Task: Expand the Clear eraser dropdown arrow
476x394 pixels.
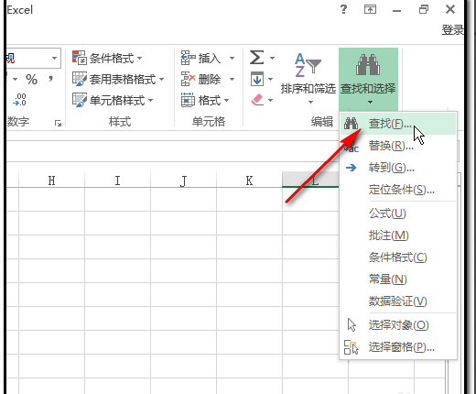Action: 270,100
